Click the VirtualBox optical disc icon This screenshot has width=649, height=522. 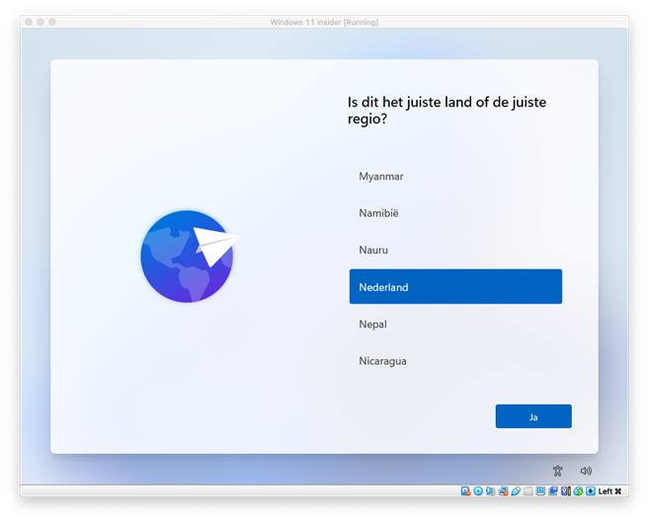(478, 491)
